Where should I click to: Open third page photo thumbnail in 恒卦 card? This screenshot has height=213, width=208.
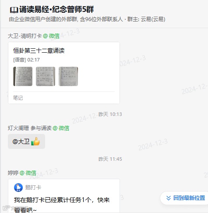coord(68,76)
